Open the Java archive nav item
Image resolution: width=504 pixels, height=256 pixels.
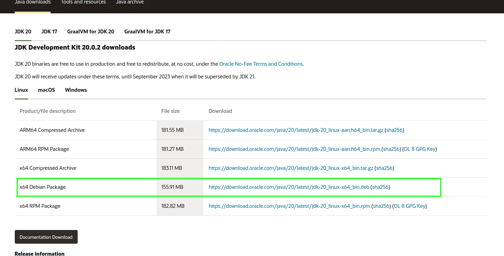point(130,2)
